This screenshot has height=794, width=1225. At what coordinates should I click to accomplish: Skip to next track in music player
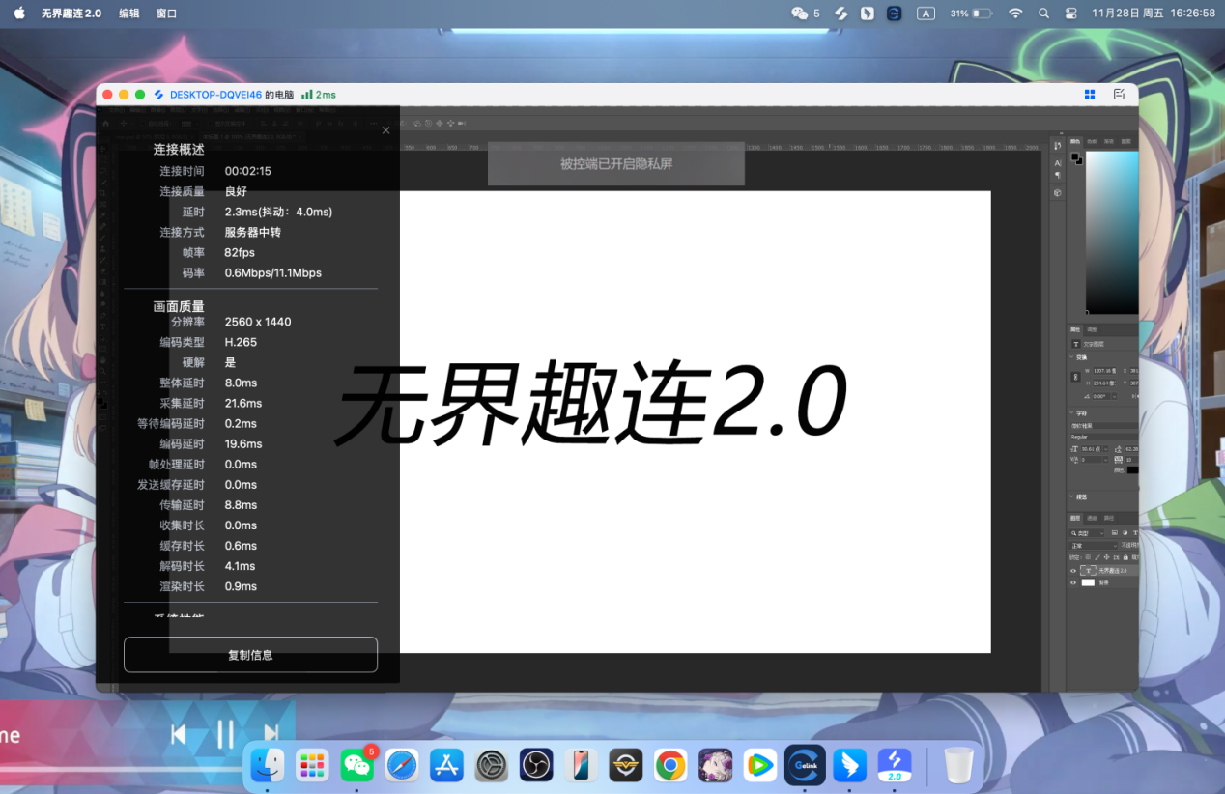click(271, 735)
